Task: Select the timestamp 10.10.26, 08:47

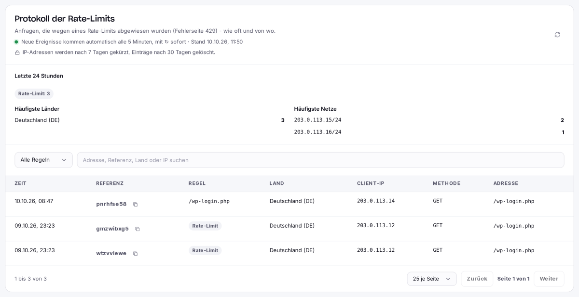Action: coord(34,201)
